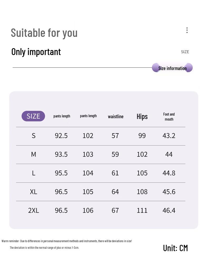Select the M size row label

coord(33,154)
